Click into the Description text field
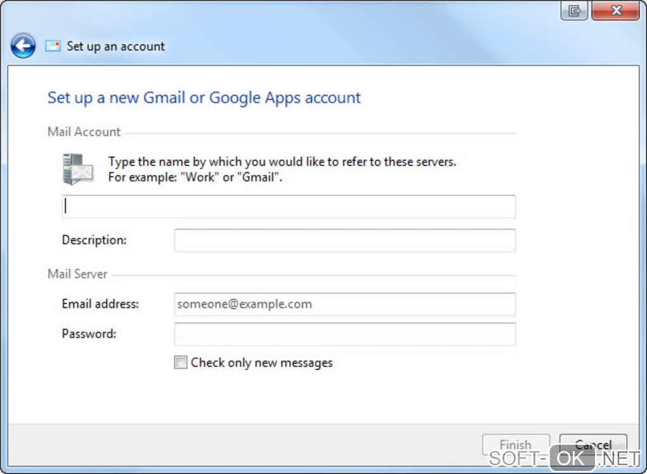Image resolution: width=647 pixels, height=474 pixels. pyautogui.click(x=345, y=240)
